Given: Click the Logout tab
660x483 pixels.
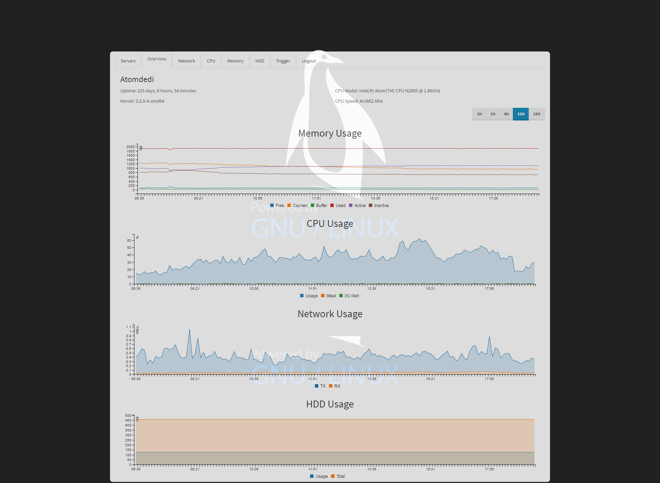Looking at the screenshot, I should pyautogui.click(x=308, y=61).
